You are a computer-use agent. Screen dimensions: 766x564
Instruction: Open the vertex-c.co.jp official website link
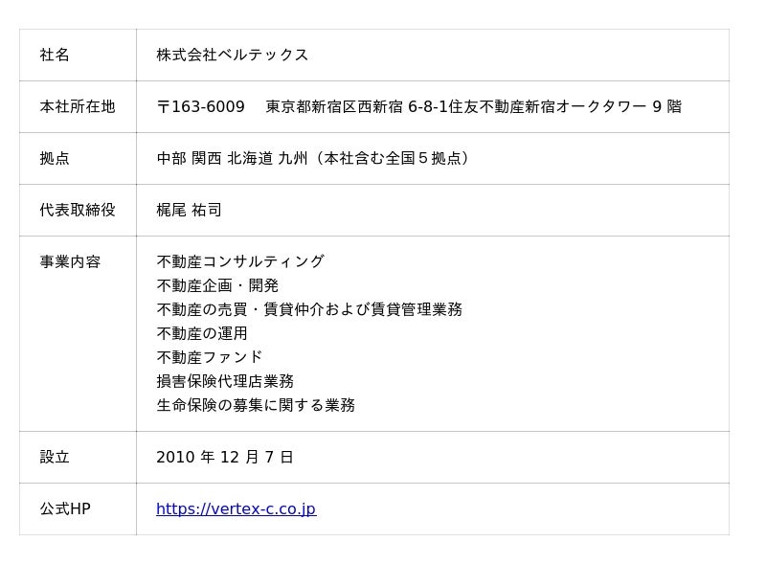[x=236, y=509]
